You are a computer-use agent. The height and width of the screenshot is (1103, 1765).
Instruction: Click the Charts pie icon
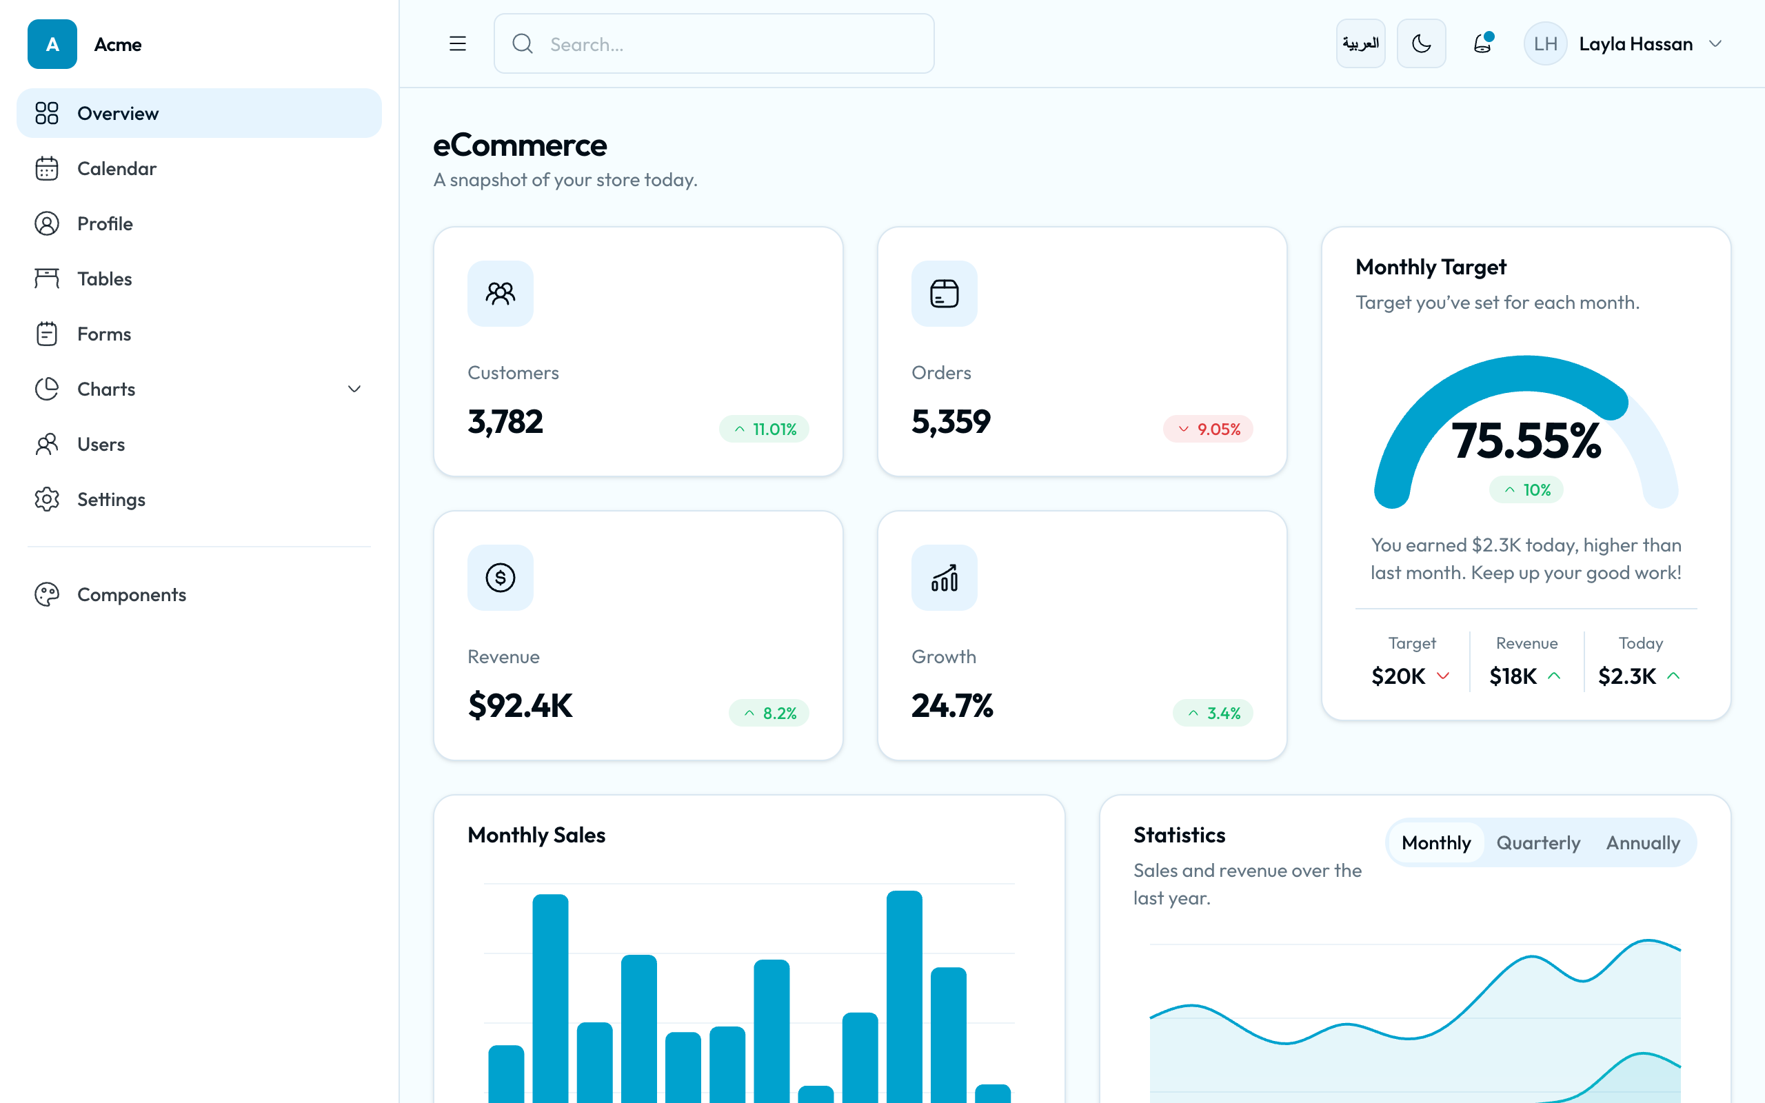(47, 389)
